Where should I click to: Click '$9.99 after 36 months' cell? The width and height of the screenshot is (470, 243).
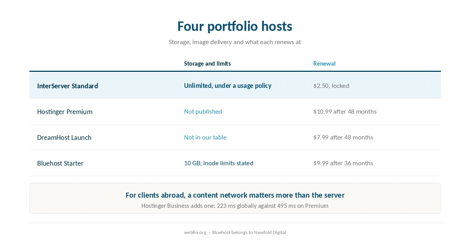tap(343, 163)
